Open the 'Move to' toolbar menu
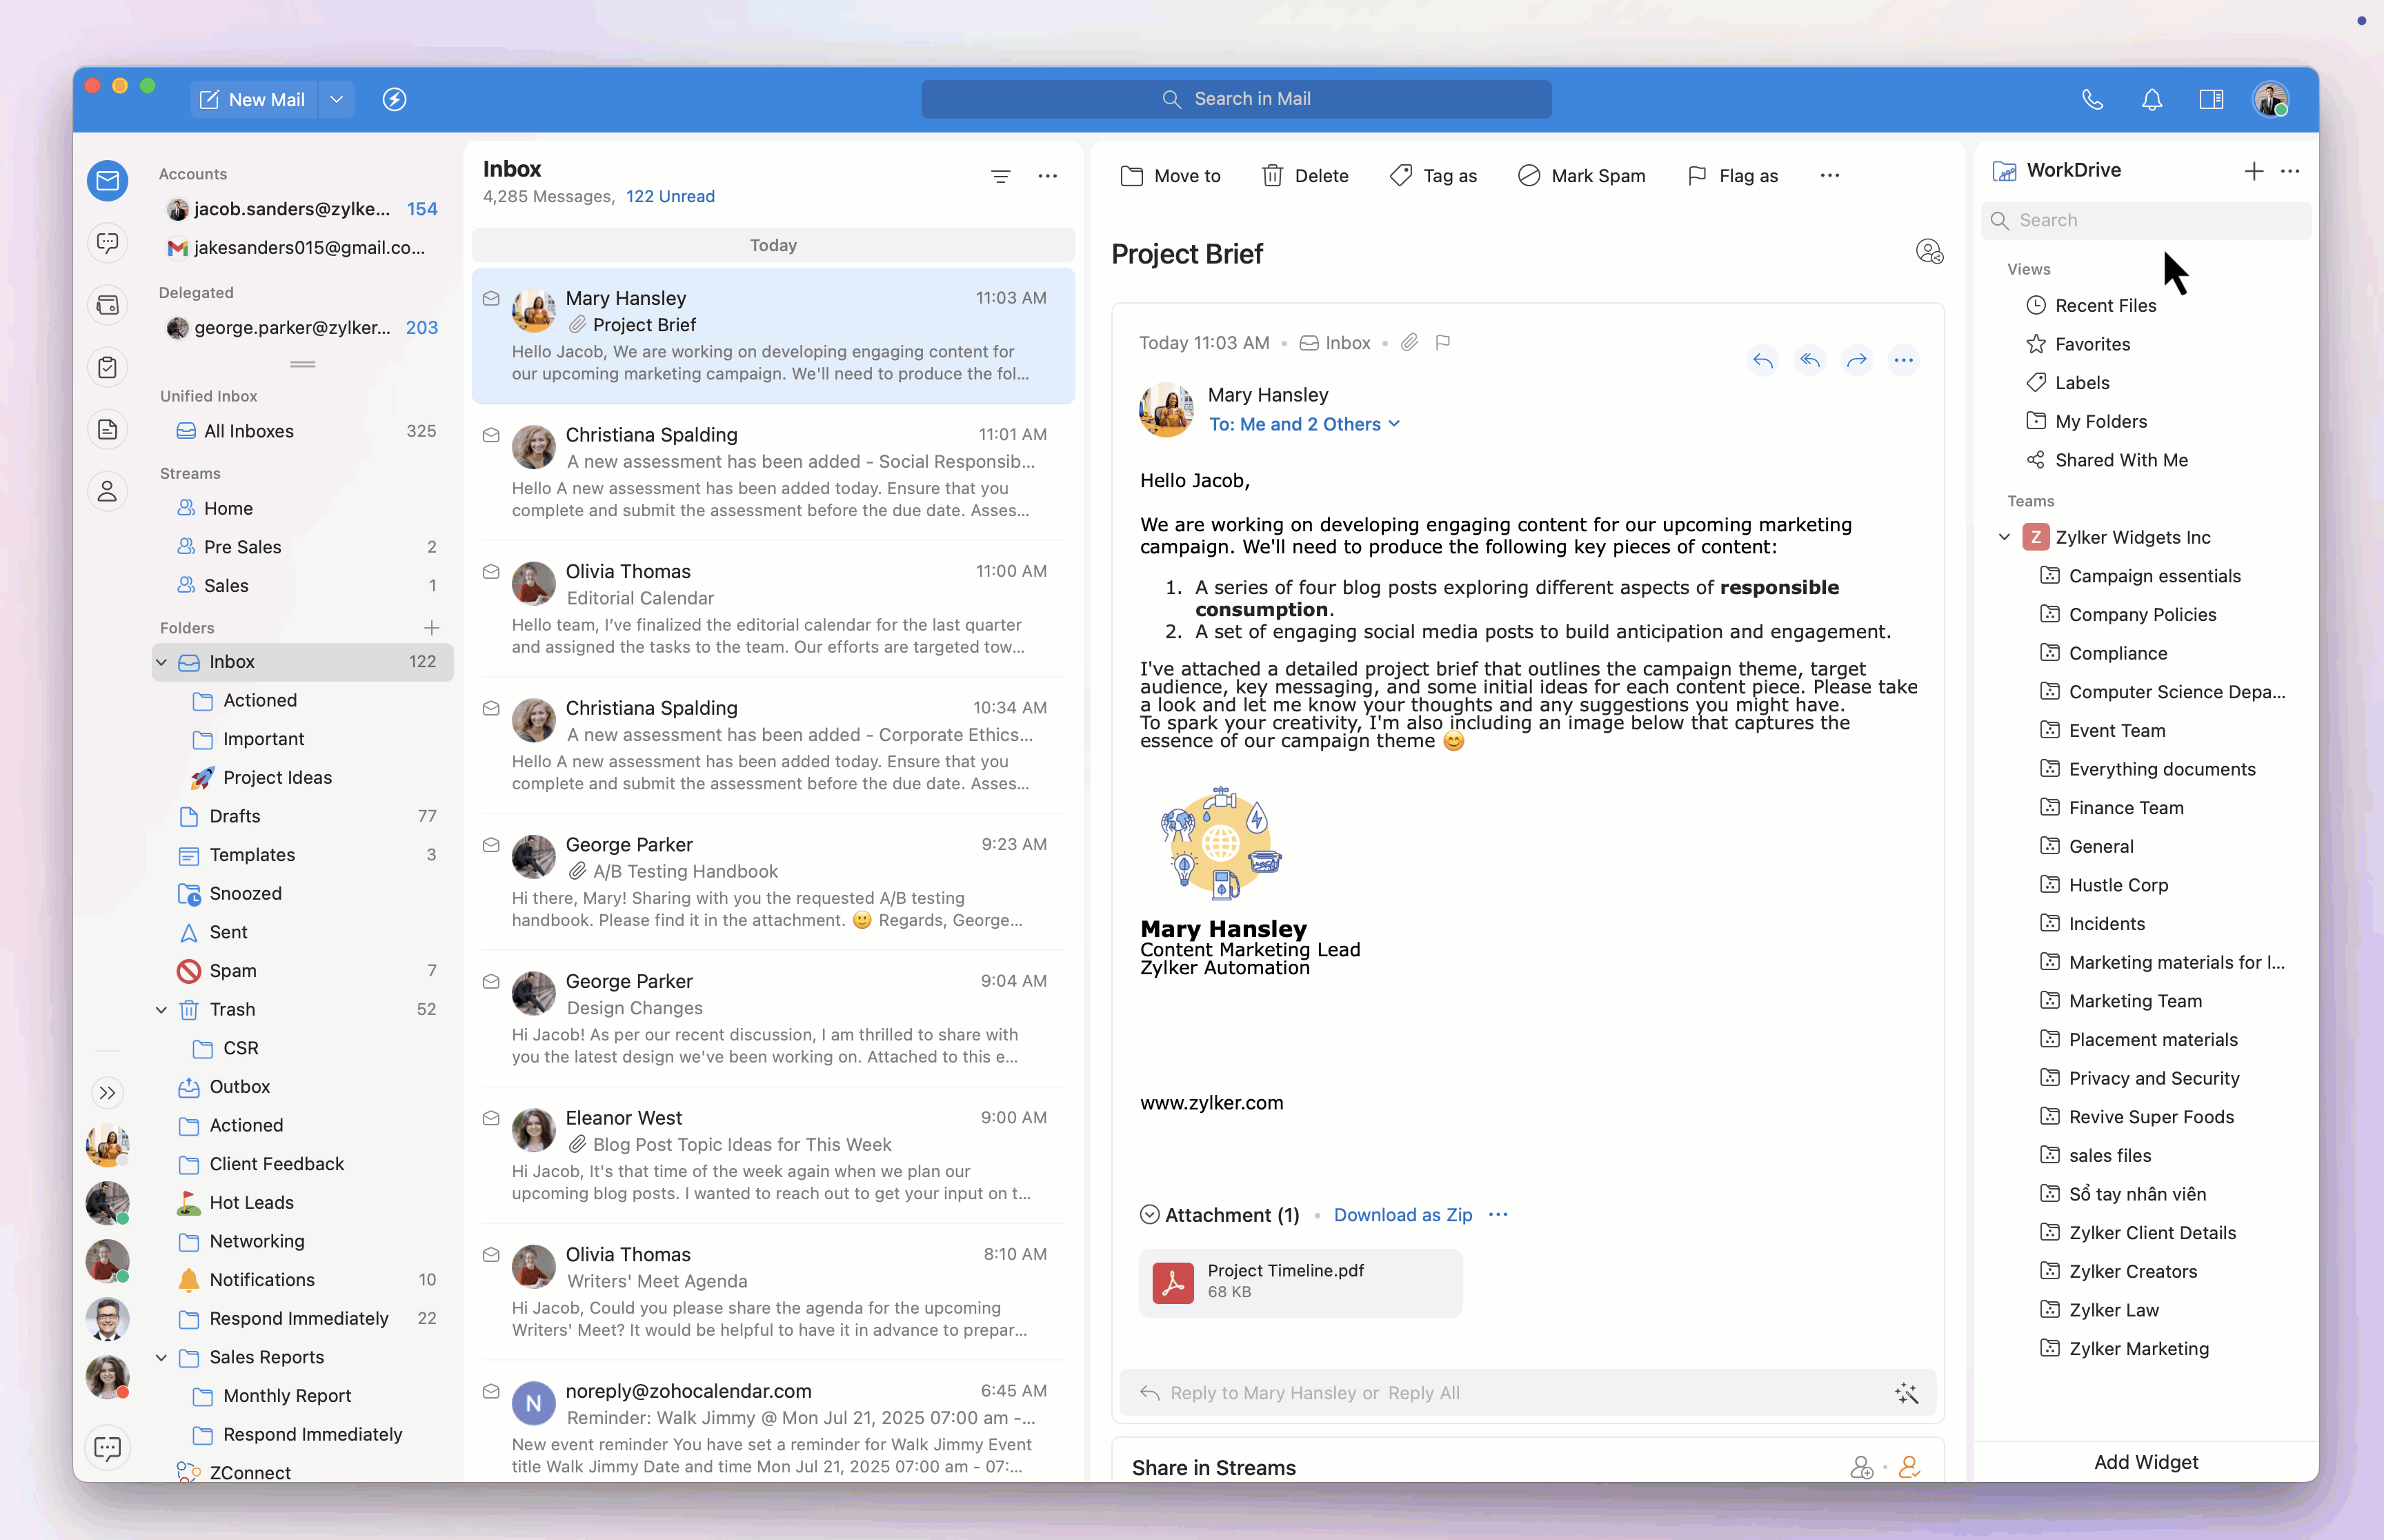 tap(1171, 176)
